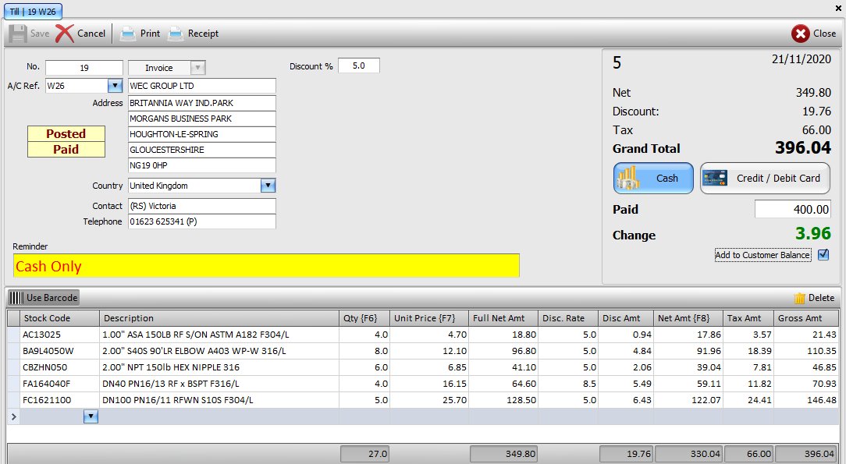This screenshot has width=846, height=464.
Task: Select Cash payment method
Action: coord(653,179)
